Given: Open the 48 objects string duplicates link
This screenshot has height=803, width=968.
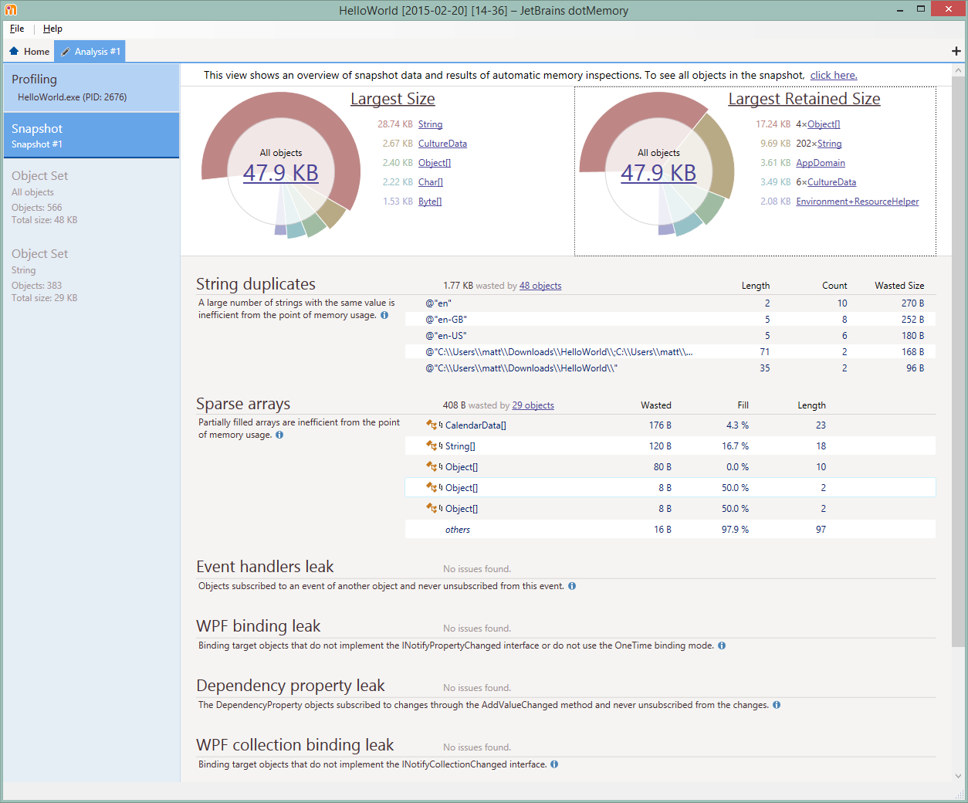Looking at the screenshot, I should (x=540, y=286).
